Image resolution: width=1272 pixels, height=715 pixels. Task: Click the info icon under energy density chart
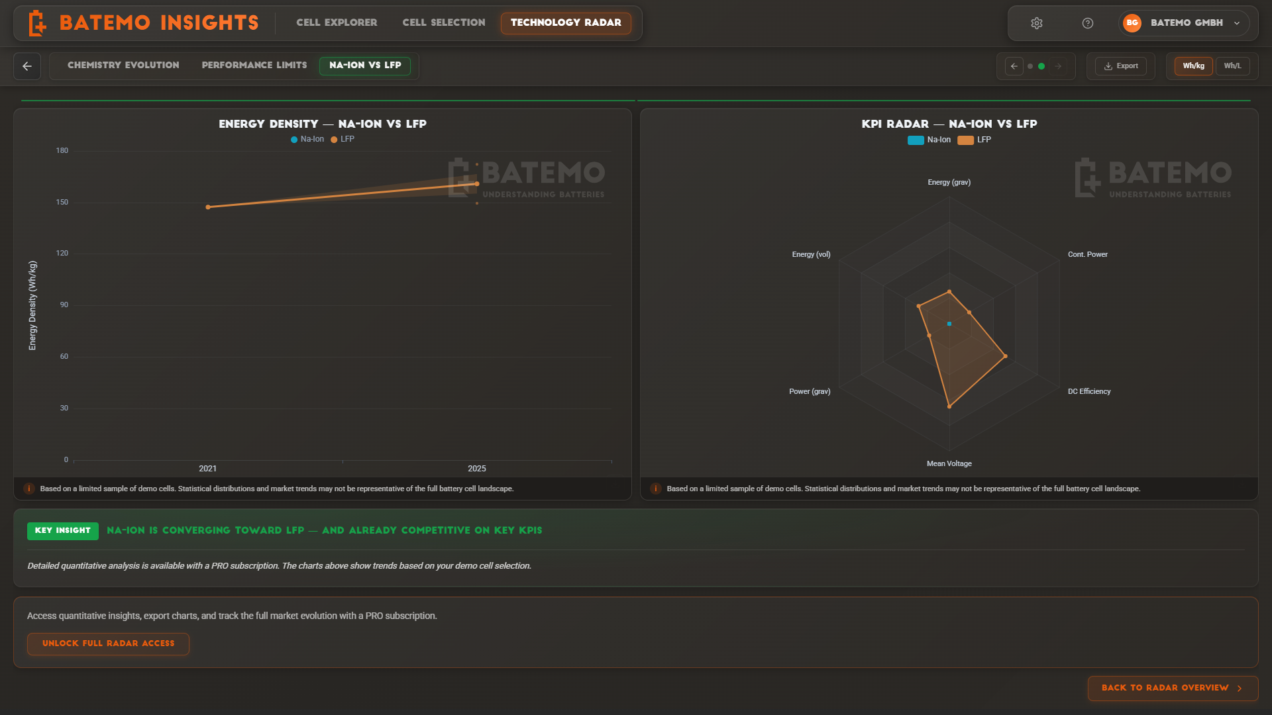pyautogui.click(x=29, y=489)
